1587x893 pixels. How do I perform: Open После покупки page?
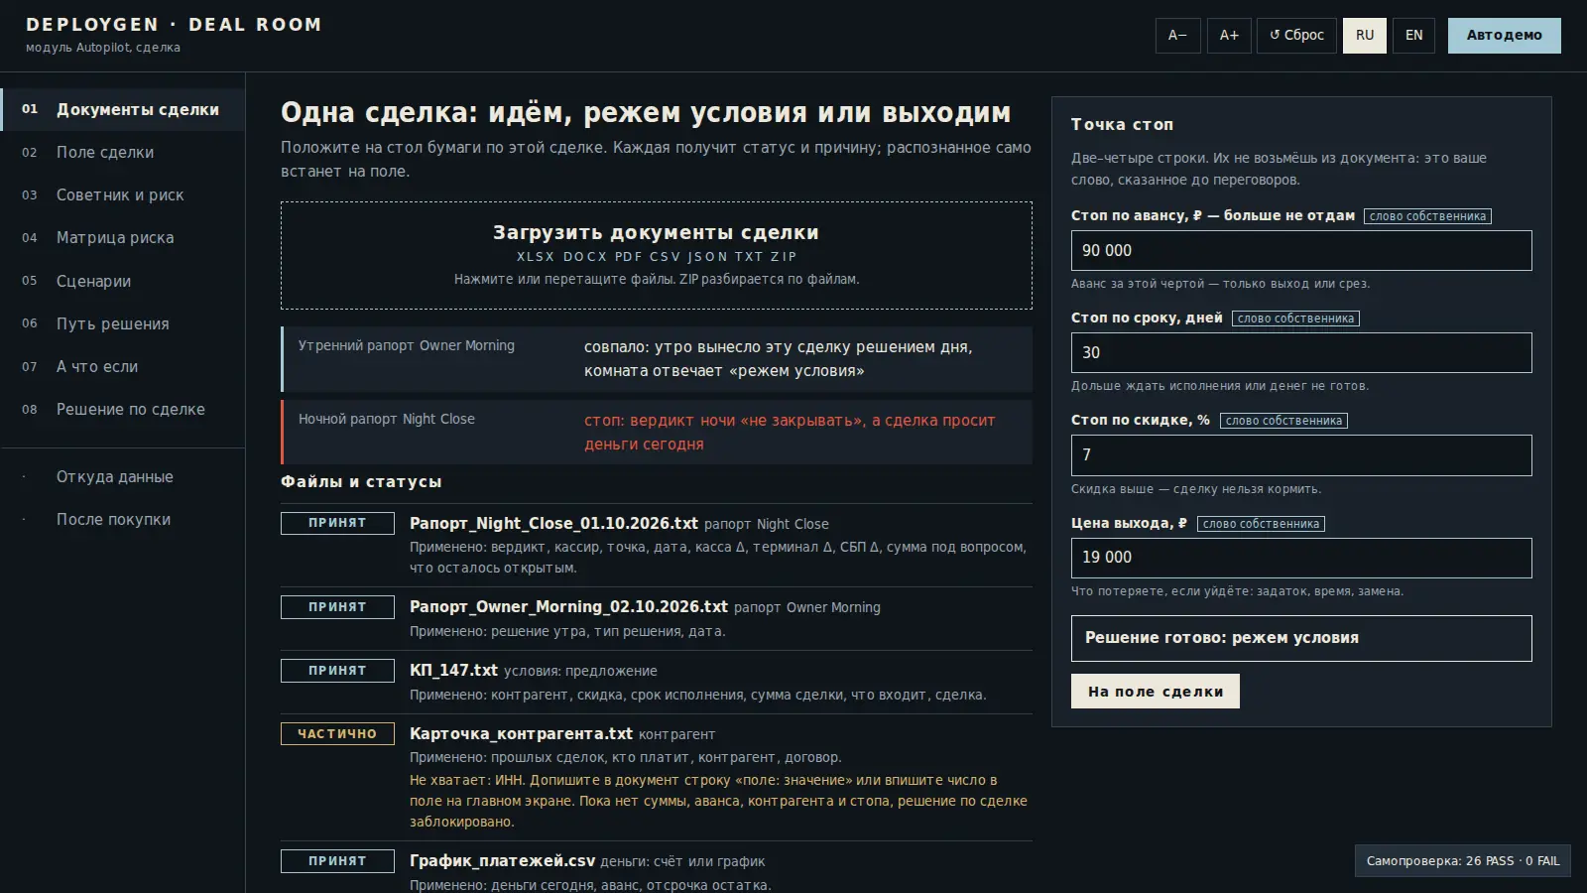pyautogui.click(x=123, y=519)
